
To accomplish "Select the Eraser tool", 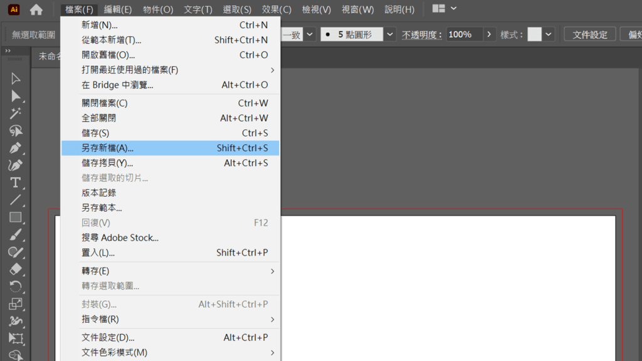I will coord(16,269).
